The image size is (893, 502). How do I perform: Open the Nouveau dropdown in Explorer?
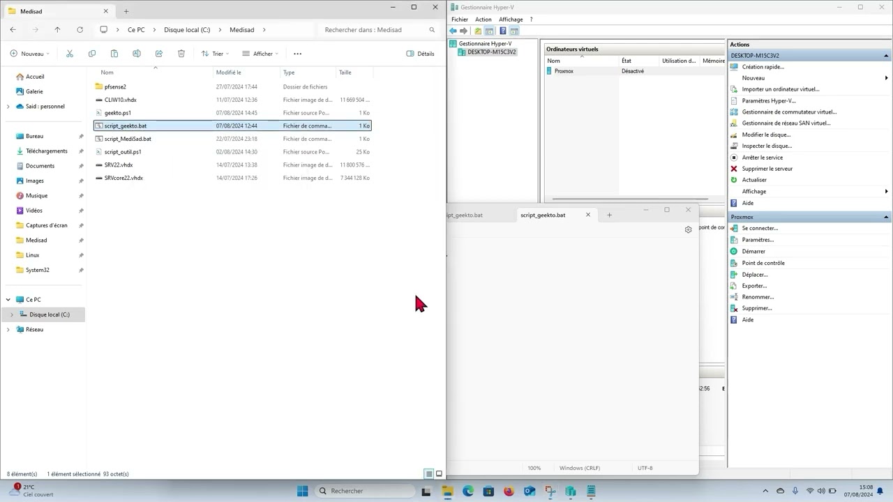30,54
